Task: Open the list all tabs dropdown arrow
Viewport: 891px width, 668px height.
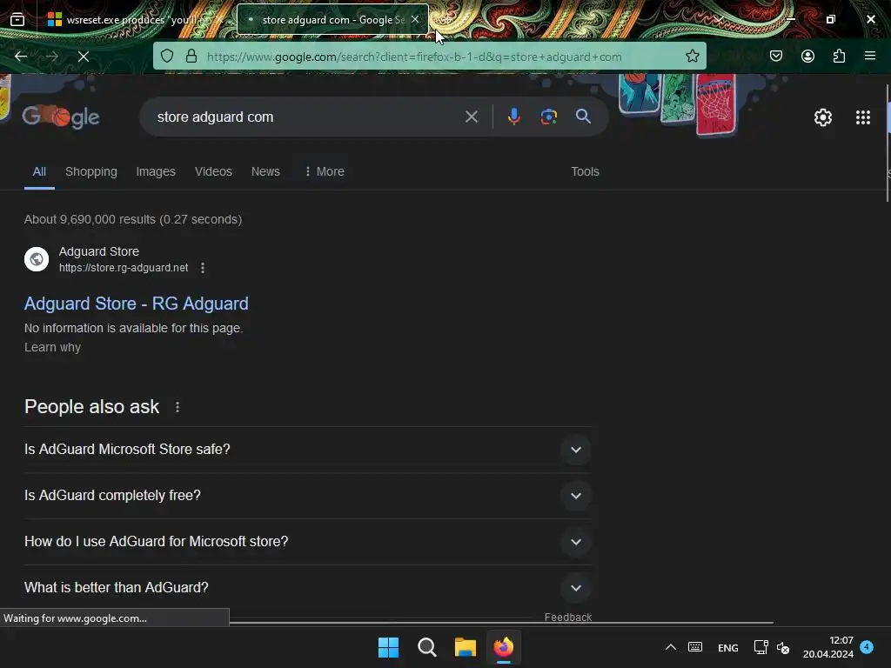Action: click(719, 19)
